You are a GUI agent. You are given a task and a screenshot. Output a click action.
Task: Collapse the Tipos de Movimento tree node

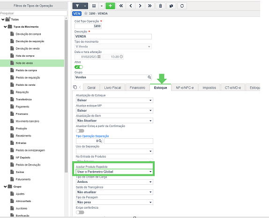pyautogui.click(x=5, y=27)
